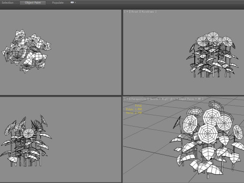244x183 pixels.
Task: Open the Front viewport plus menu
Action: [x=127, y=12]
